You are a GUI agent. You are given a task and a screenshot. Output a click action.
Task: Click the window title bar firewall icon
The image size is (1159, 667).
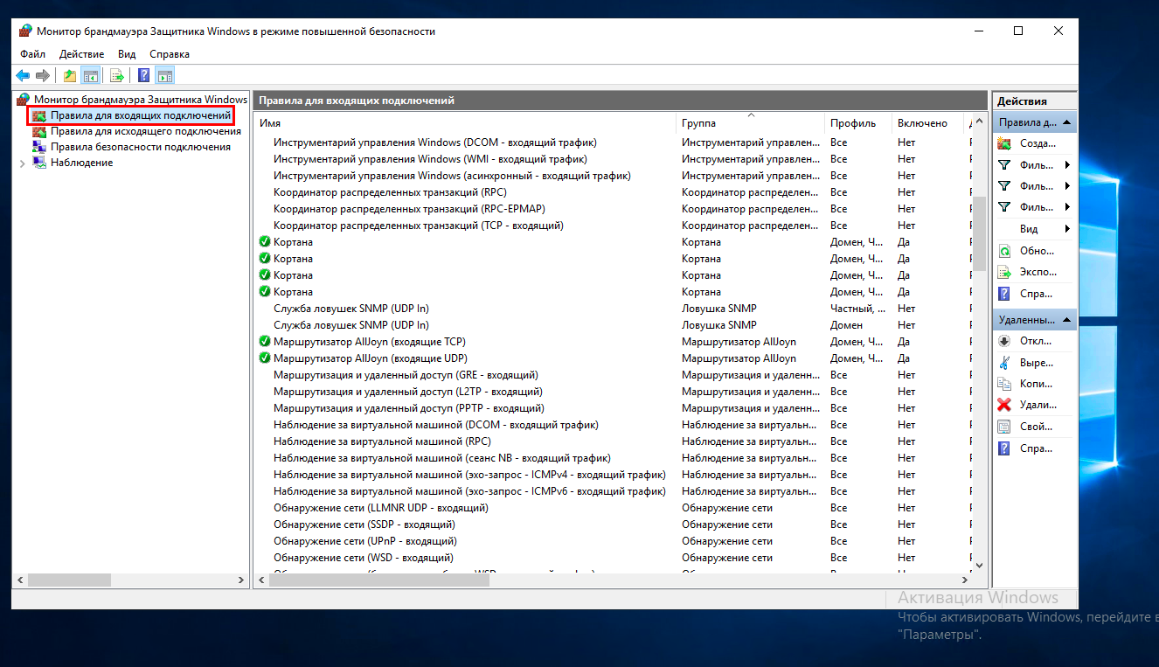tap(25, 31)
